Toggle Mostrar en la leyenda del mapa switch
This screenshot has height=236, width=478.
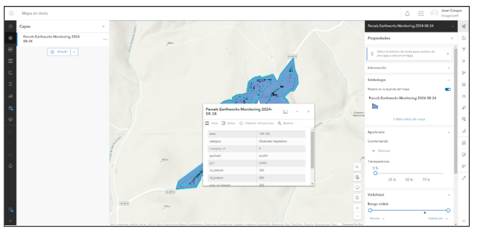448,90
